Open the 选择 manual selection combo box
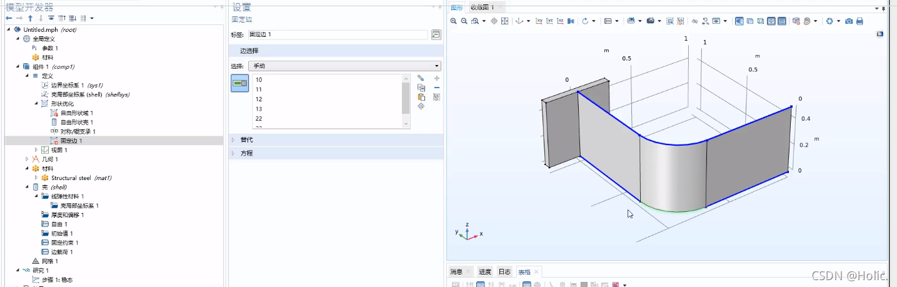 coord(344,66)
